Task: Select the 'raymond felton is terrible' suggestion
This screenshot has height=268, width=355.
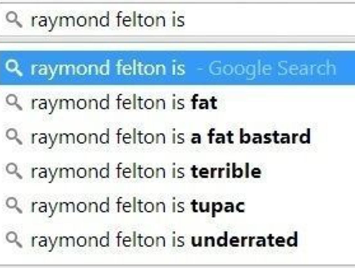Action: coord(146,171)
